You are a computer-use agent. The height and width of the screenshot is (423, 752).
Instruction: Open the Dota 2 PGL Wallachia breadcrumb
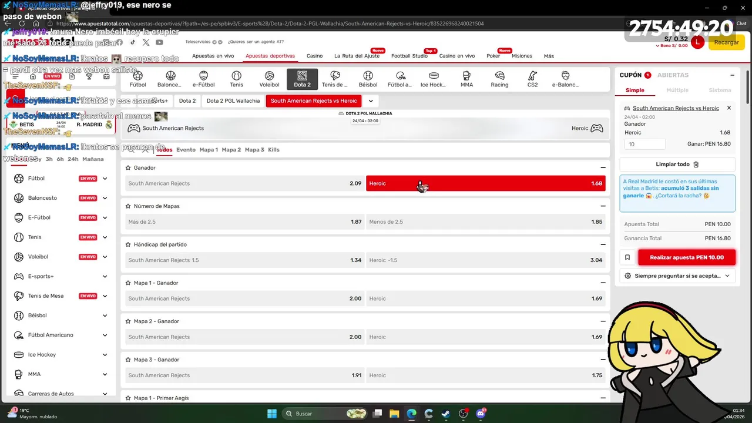(x=233, y=101)
